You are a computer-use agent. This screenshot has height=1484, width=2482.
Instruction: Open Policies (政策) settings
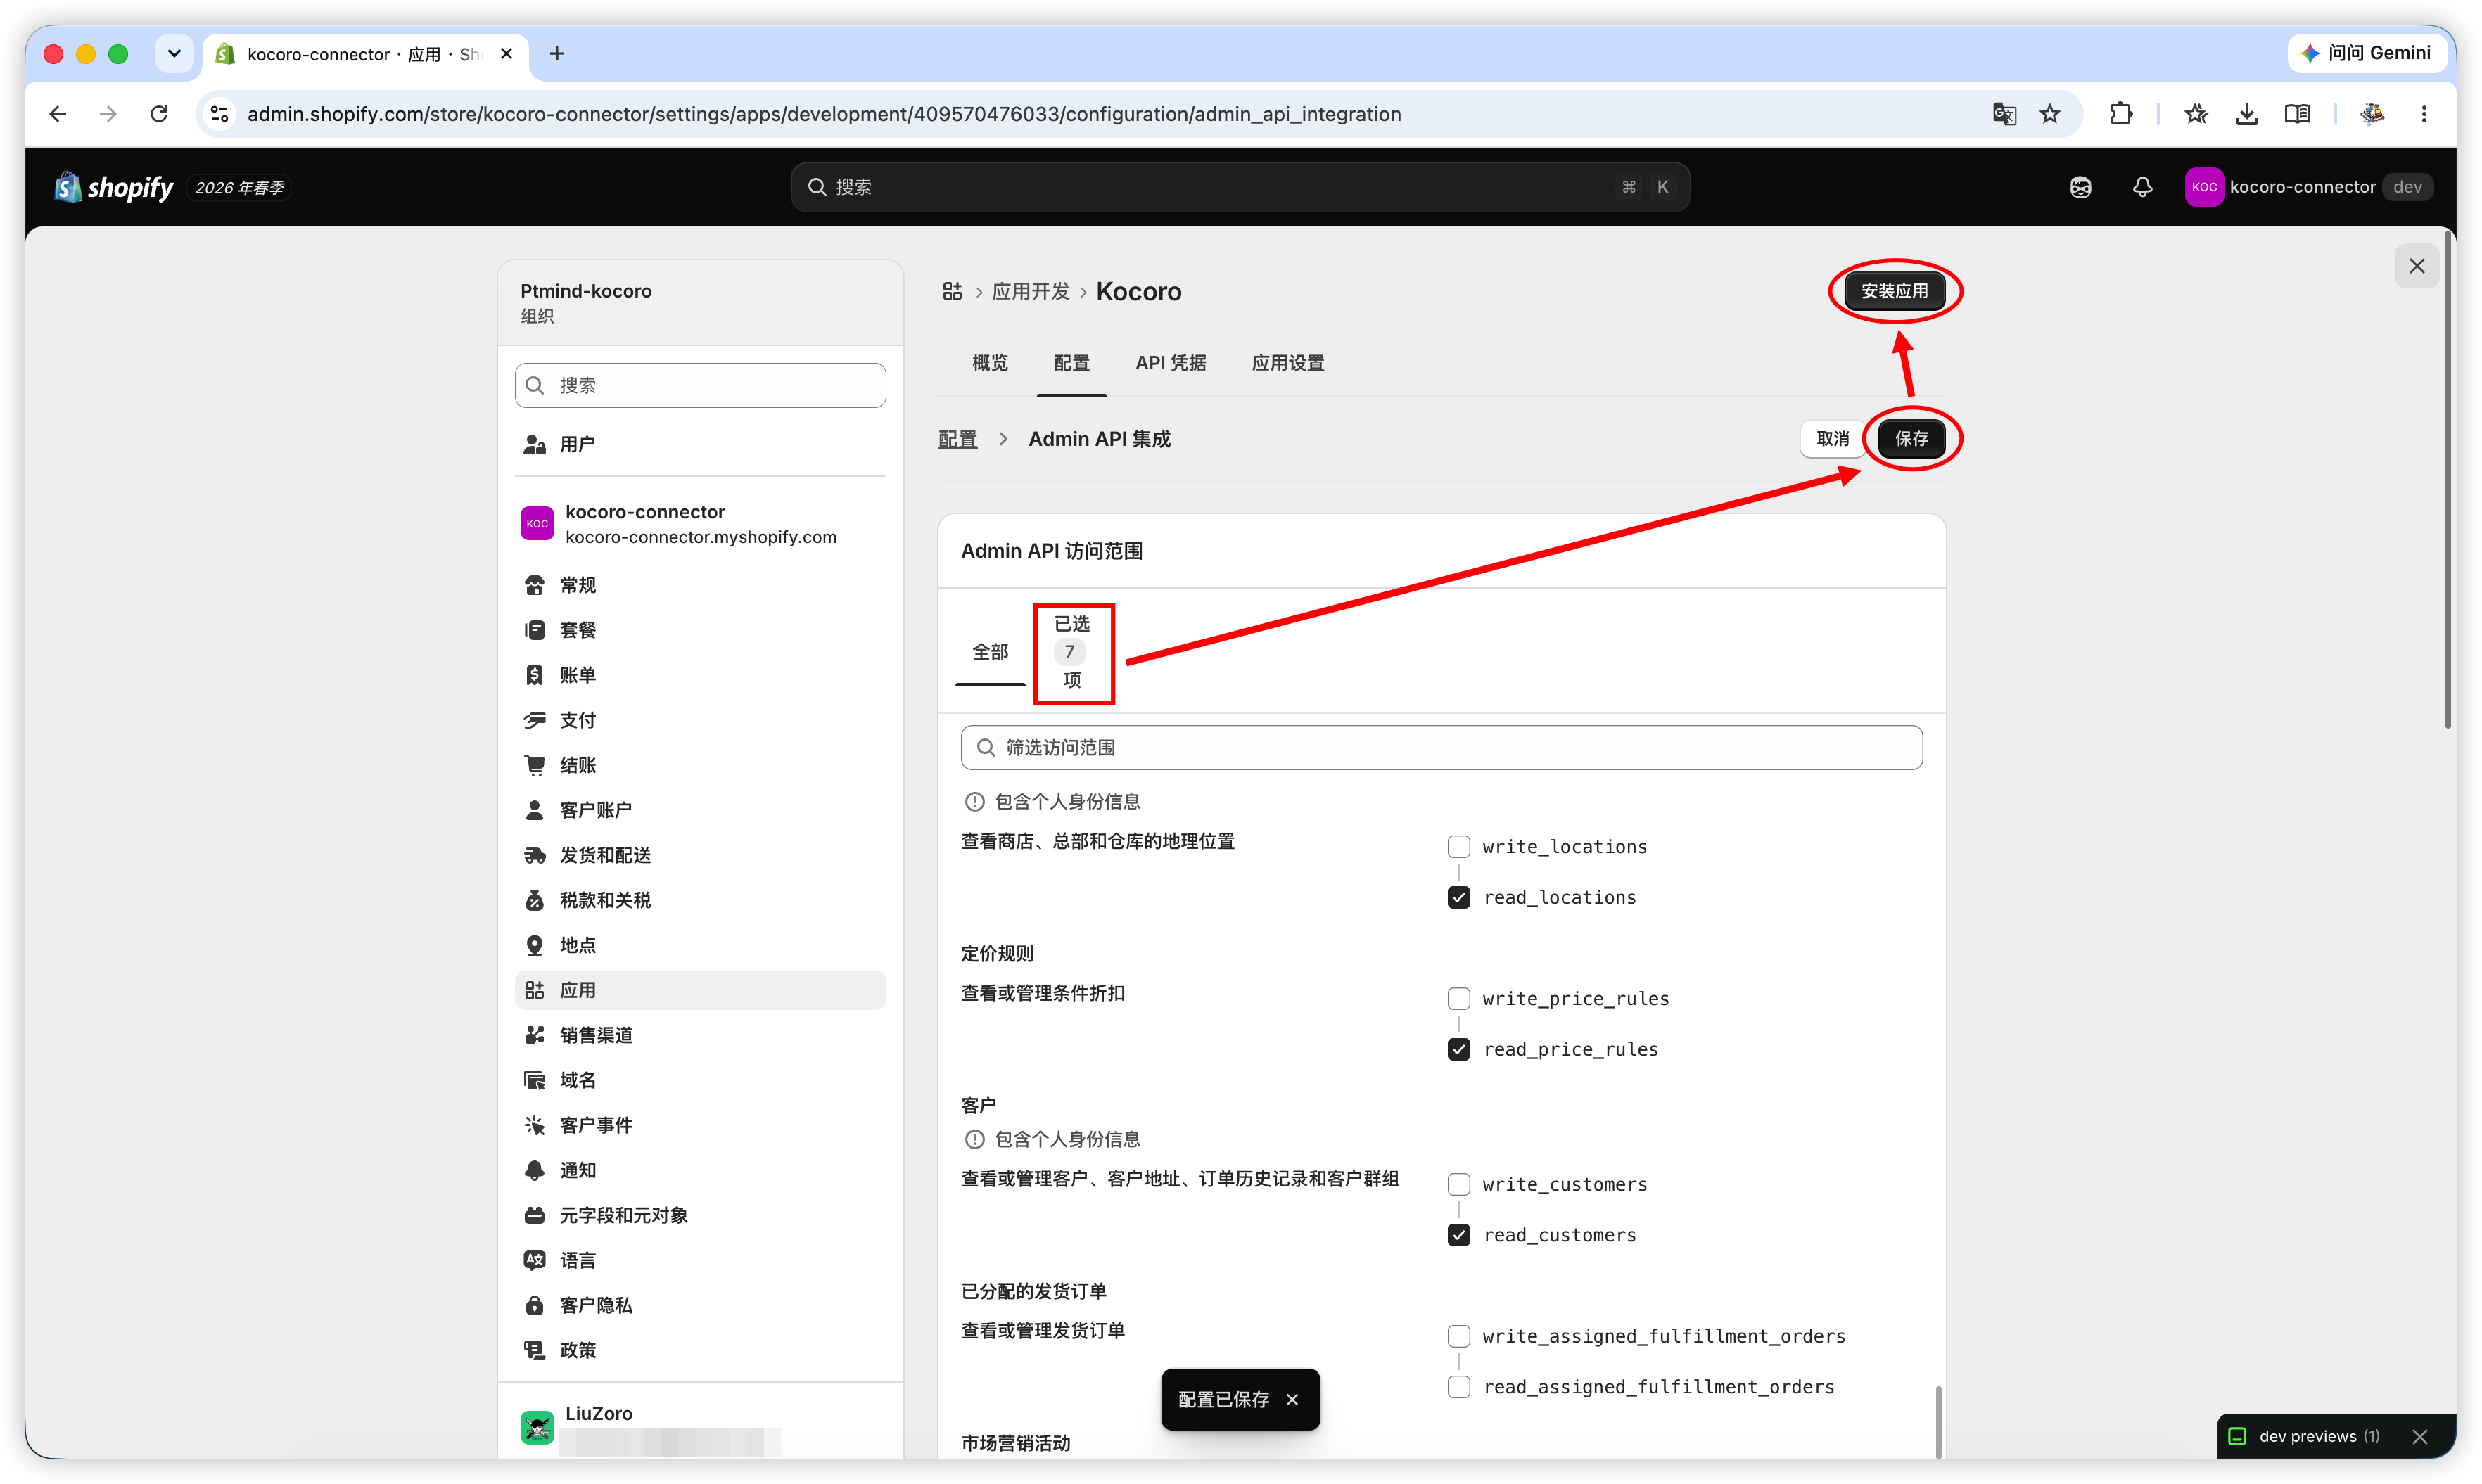[700, 1350]
